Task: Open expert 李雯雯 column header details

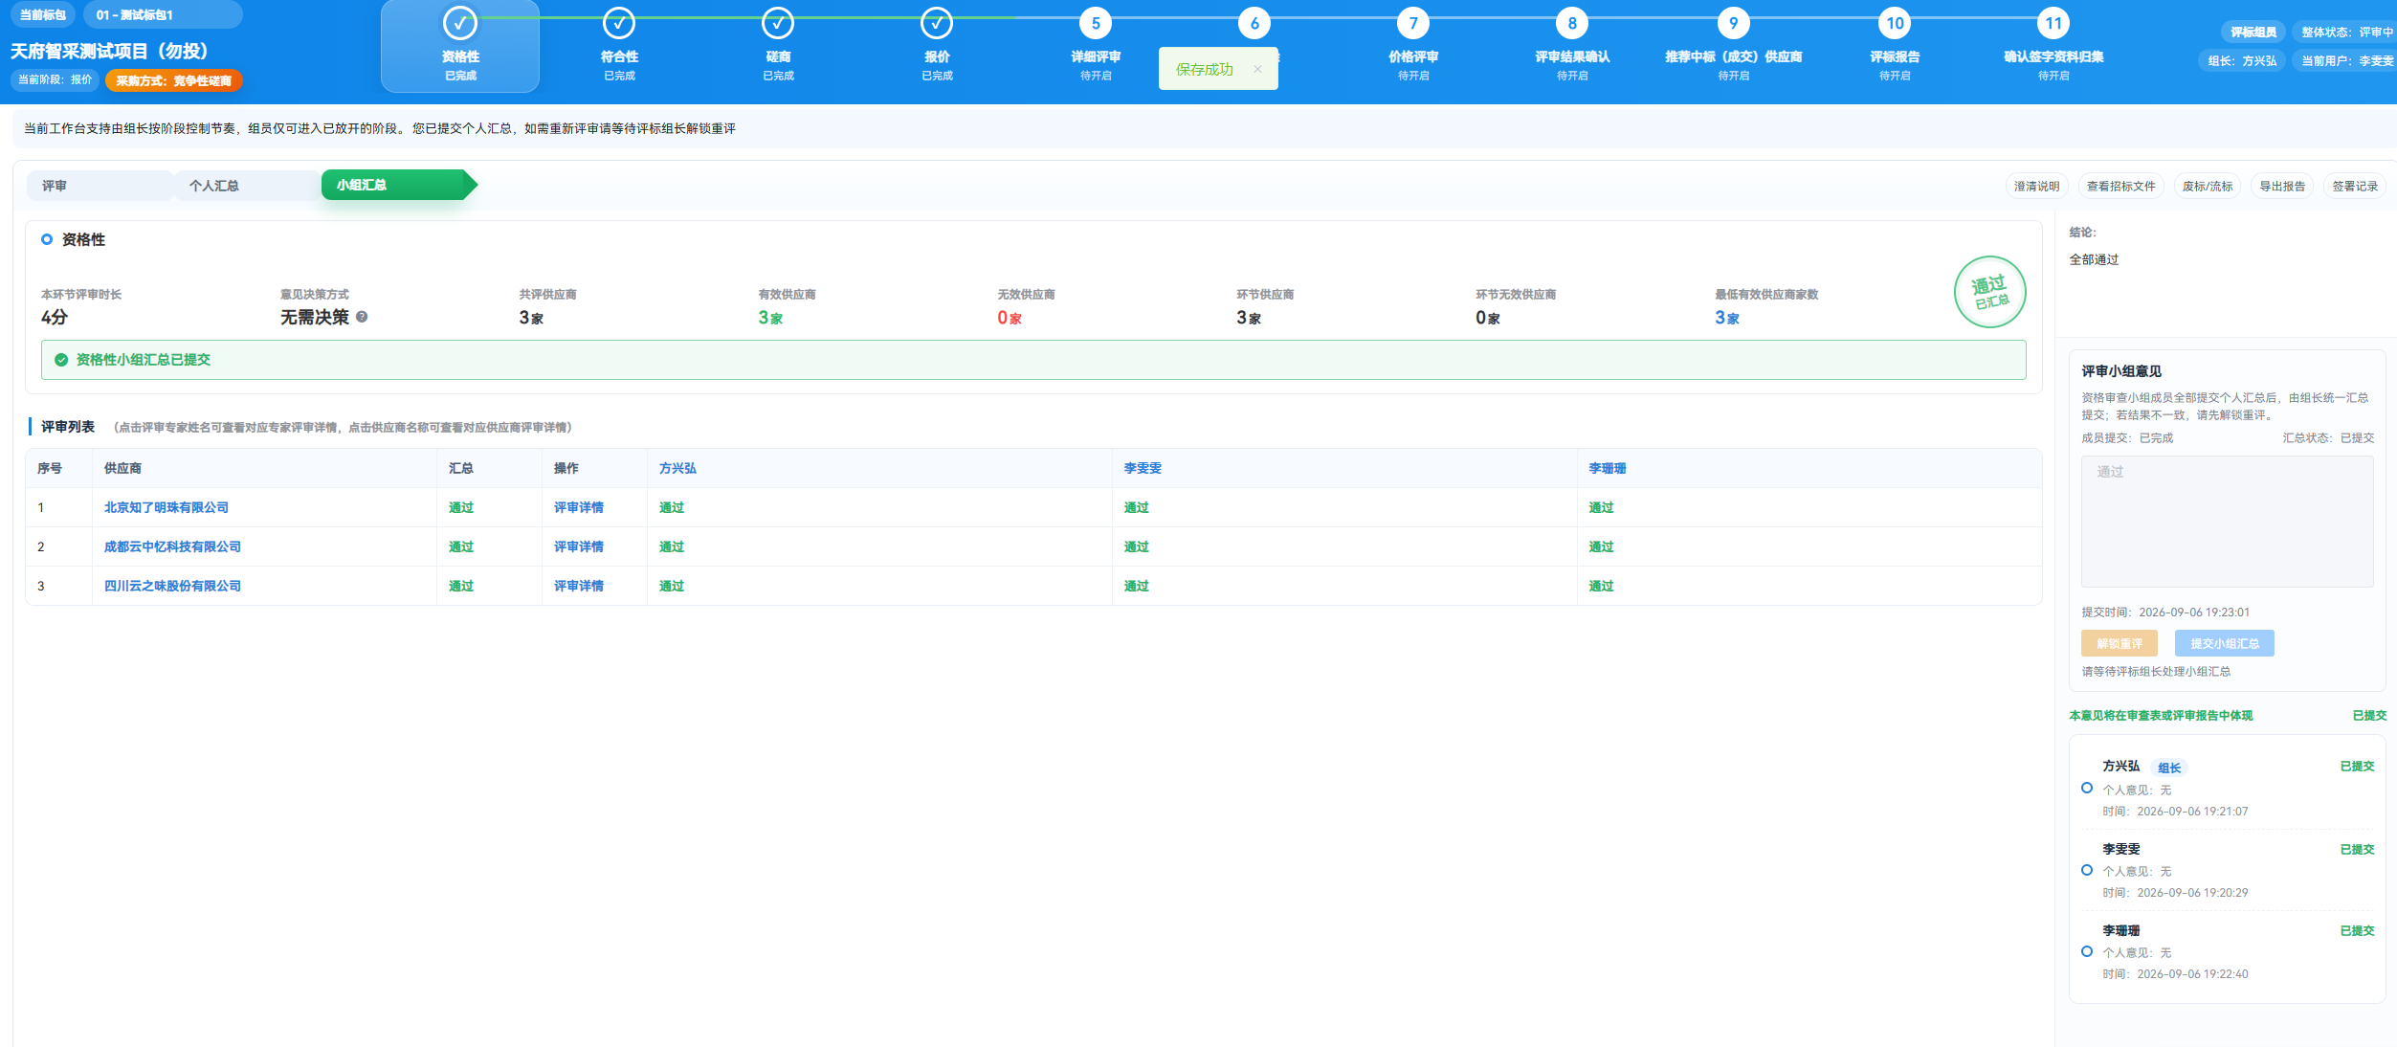Action: (x=1143, y=469)
